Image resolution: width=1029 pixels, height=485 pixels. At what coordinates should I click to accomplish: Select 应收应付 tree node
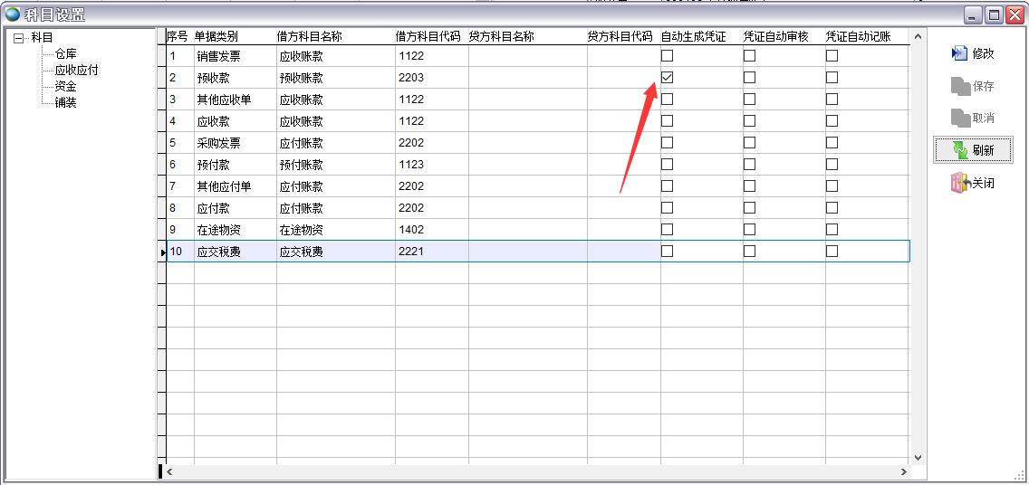point(76,71)
